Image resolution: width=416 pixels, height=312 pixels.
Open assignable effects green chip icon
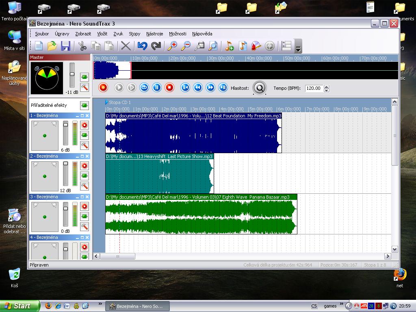click(x=84, y=106)
